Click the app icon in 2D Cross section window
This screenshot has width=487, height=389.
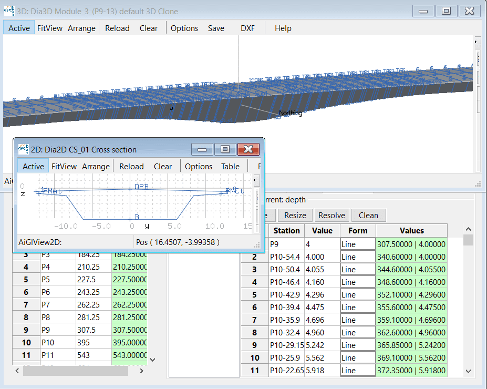point(24,149)
